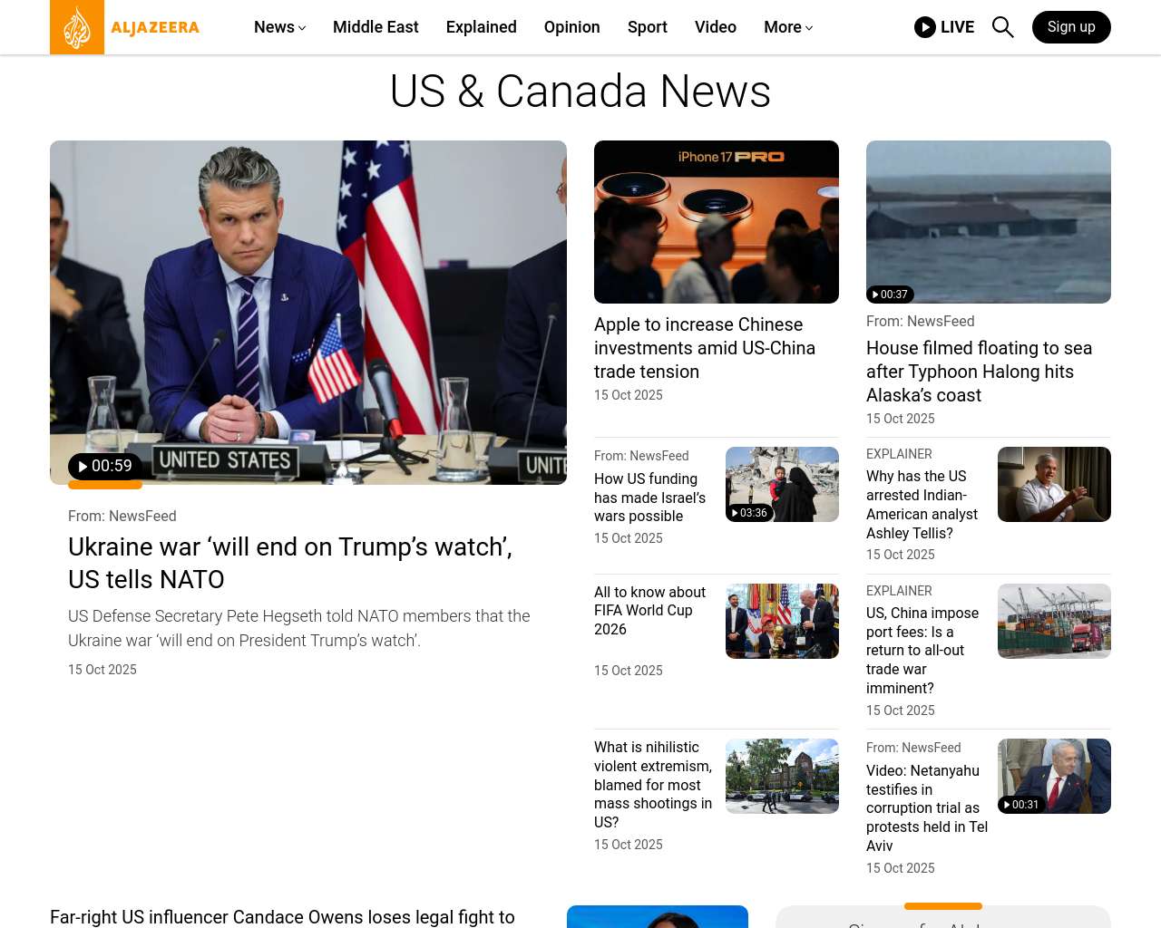Screen dimensions: 1161x928
Task: Click the iPhone 17 Pro thumbnail
Action: pos(716,222)
